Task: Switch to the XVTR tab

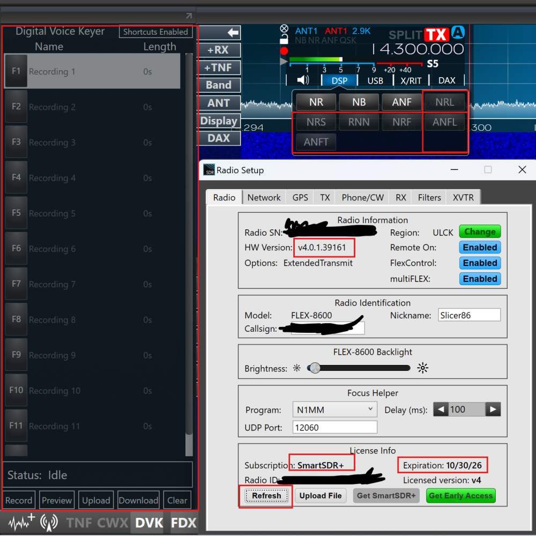Action: (463, 198)
